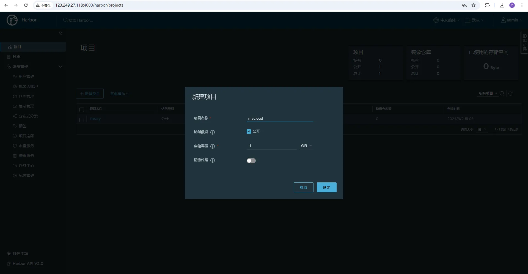528x274 pixels.
Task: Uncheck the 公开 public checkbox
Action: (x=249, y=131)
